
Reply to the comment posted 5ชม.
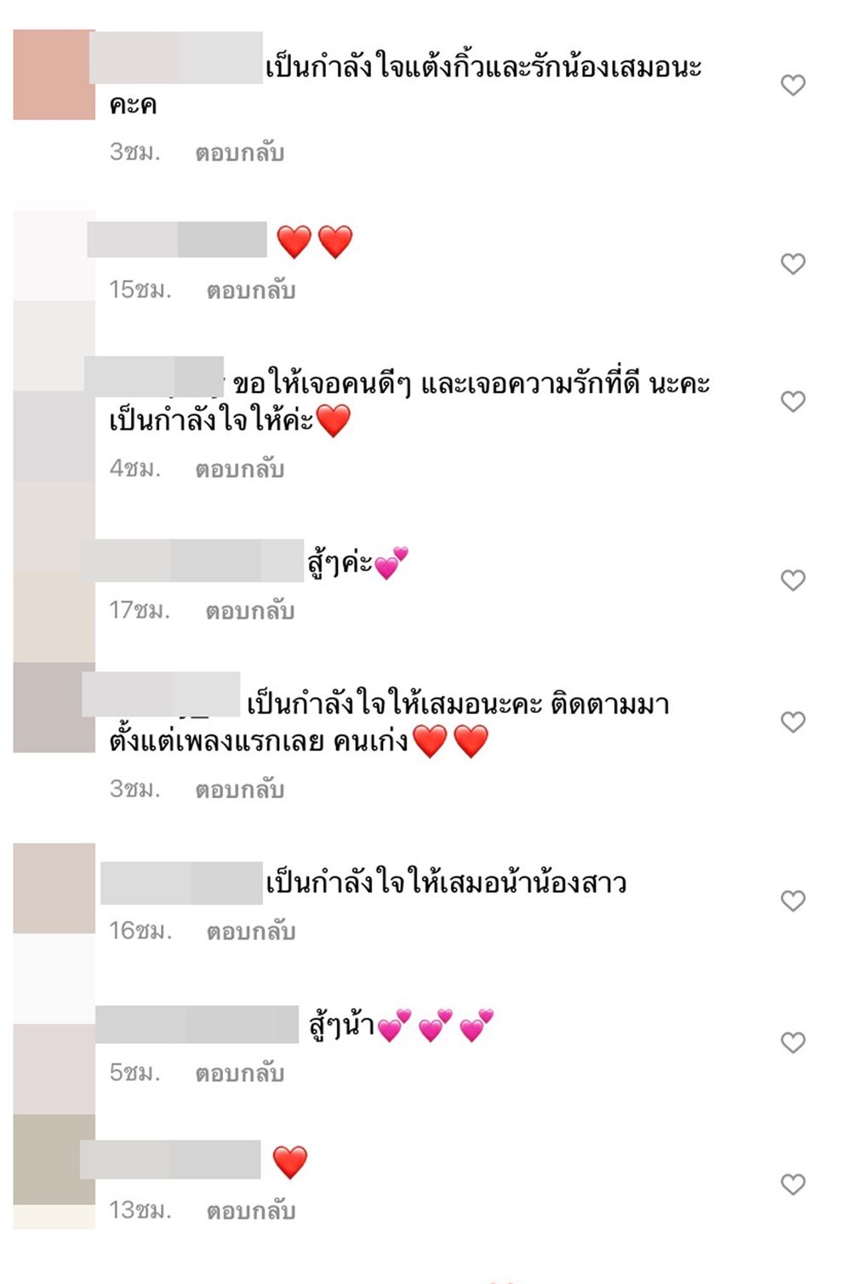coord(239,1074)
